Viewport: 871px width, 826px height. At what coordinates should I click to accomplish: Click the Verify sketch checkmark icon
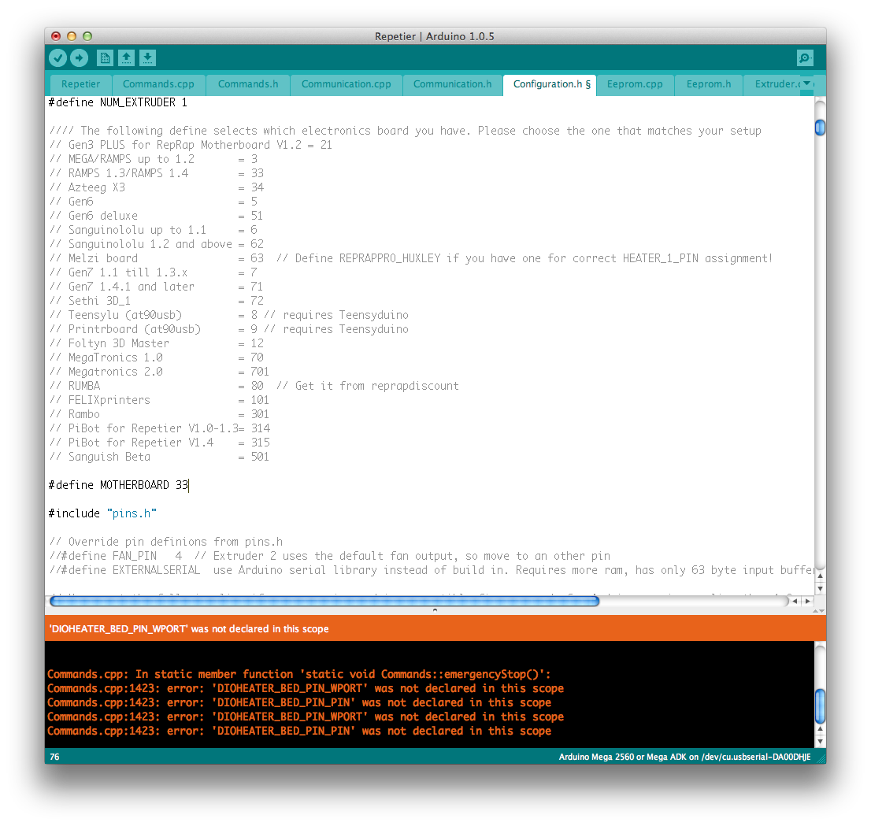[x=57, y=57]
